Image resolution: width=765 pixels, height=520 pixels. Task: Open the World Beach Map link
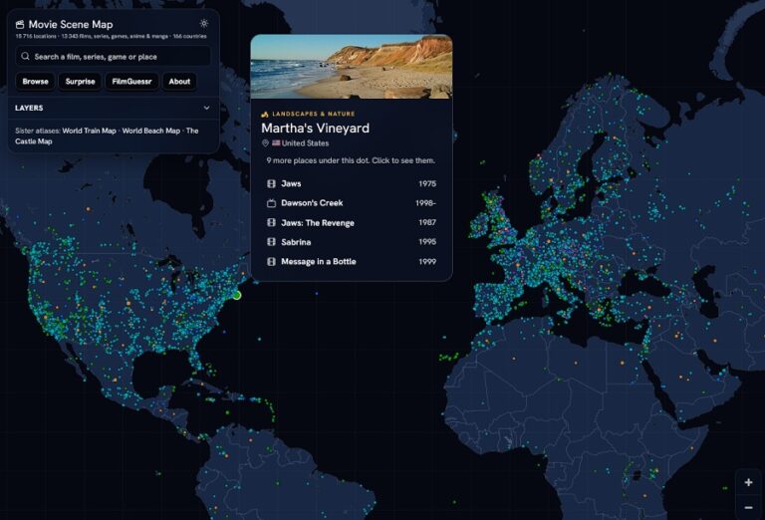point(151,130)
